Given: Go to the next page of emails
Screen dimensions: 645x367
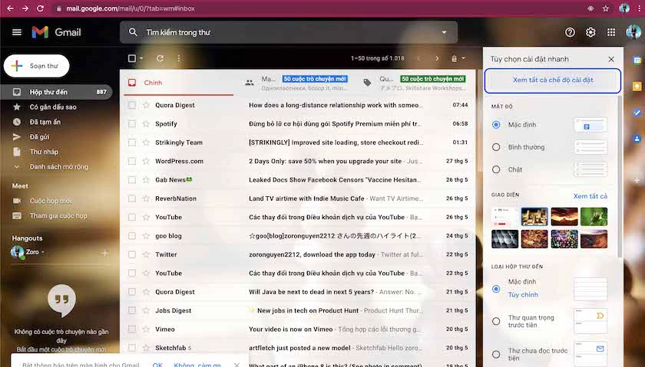Looking at the screenshot, I should [x=437, y=58].
